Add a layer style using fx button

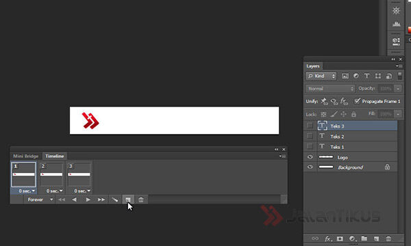point(328,238)
